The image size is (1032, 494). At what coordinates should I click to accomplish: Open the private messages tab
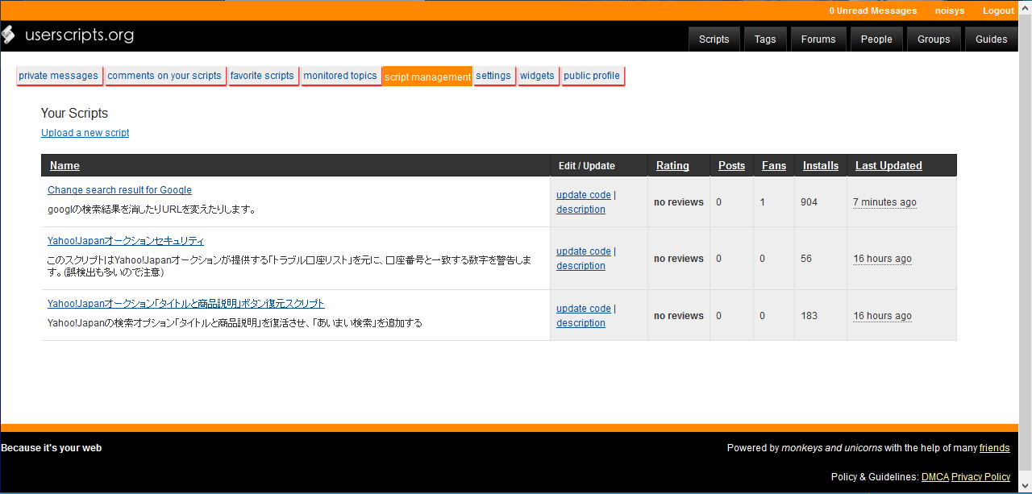point(59,75)
